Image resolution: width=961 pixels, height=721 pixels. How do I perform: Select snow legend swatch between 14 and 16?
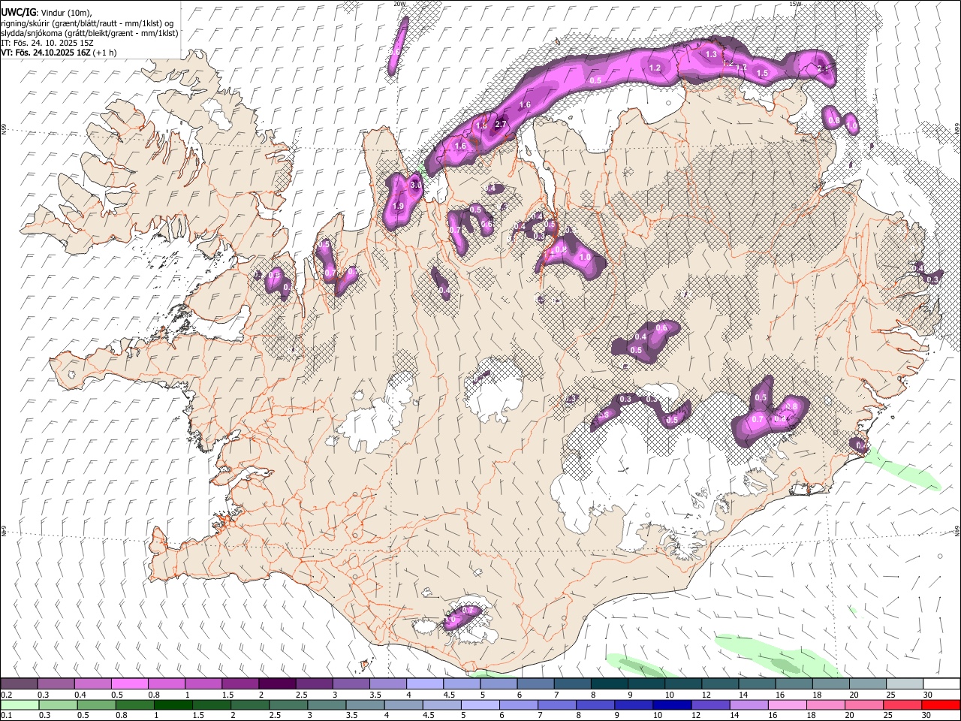pos(756,683)
